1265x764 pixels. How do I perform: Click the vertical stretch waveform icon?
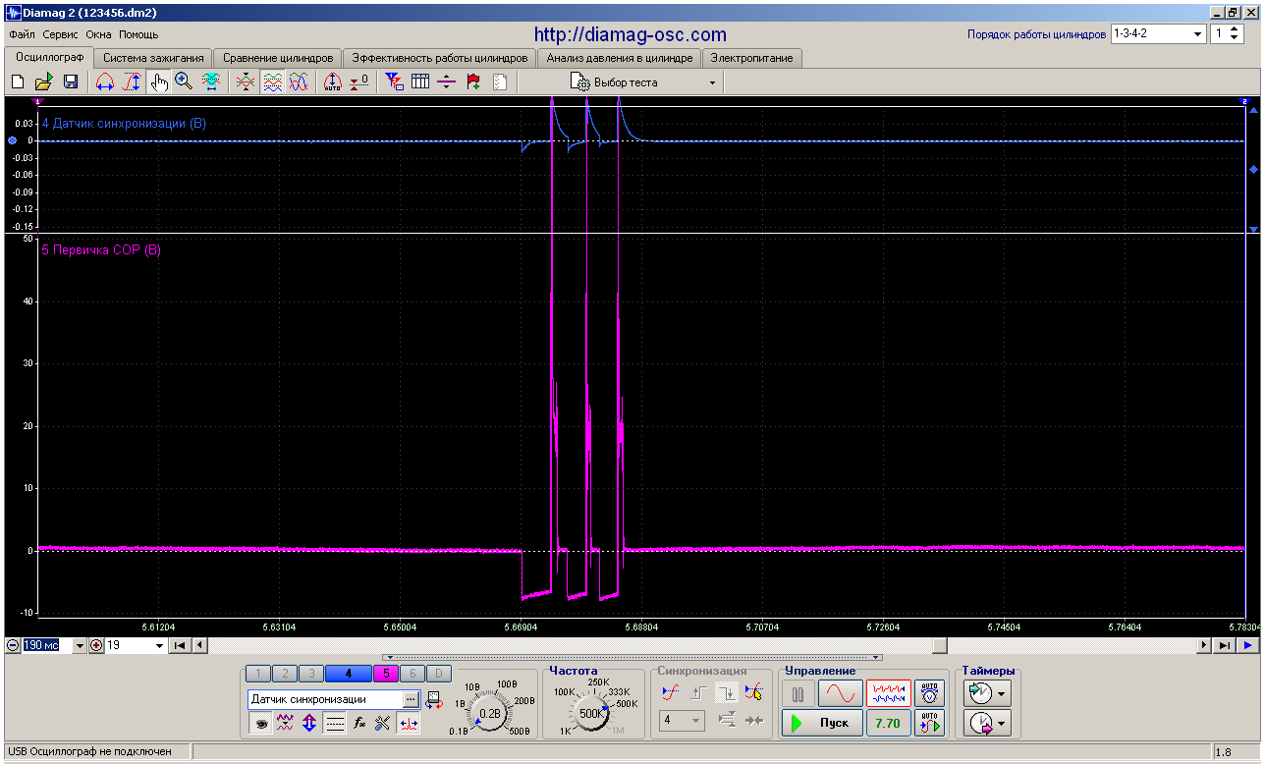pos(132,82)
